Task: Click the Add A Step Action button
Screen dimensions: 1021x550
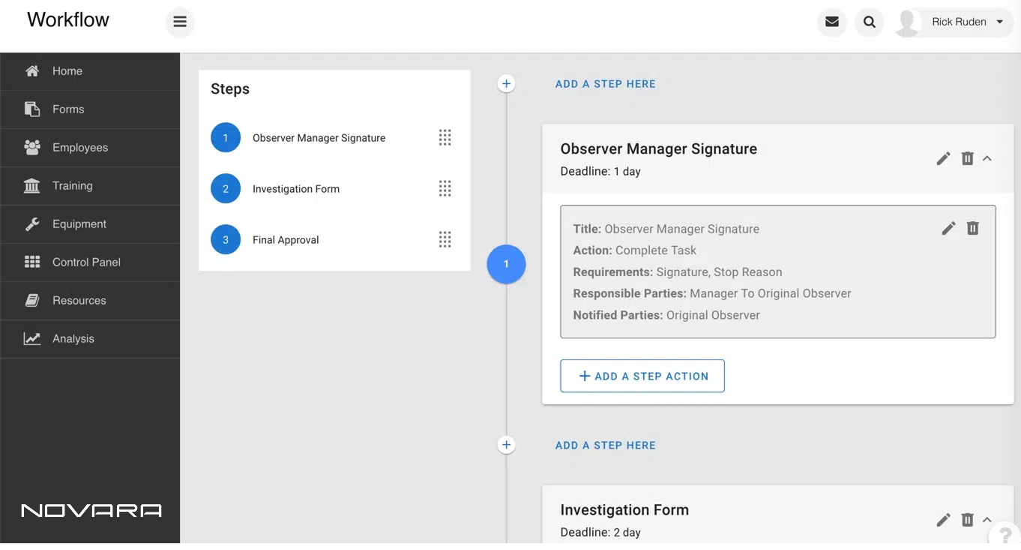Action: 642,376
